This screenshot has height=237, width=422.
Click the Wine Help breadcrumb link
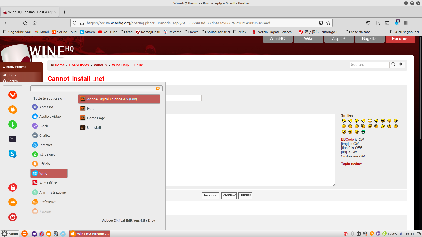120,65
